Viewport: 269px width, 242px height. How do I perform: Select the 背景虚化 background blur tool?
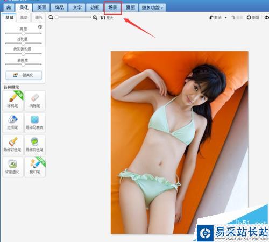tap(13, 167)
